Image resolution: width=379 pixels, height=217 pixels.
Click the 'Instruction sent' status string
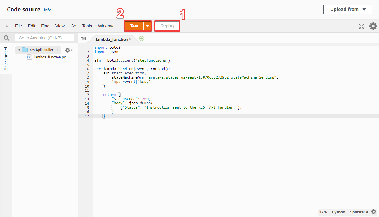191,107
